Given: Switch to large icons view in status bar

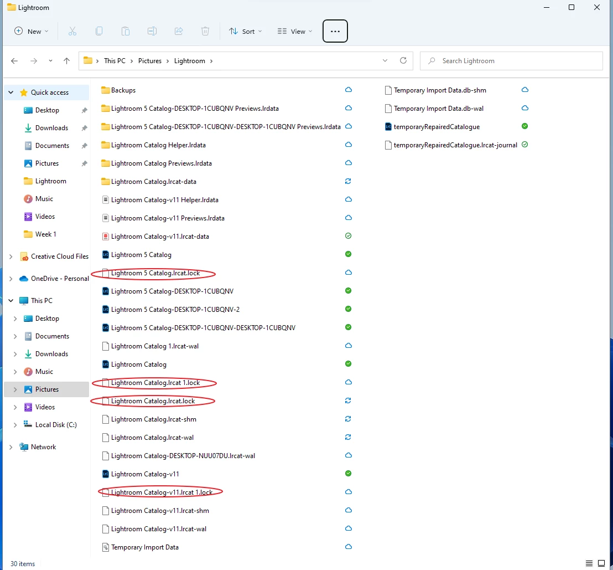Looking at the screenshot, I should [601, 563].
